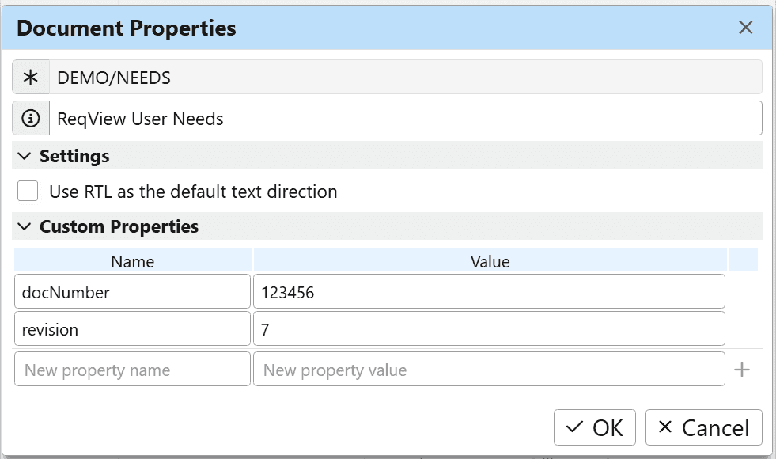The height and width of the screenshot is (459, 776).
Task: Click the RTL default text direction label
Action: 193,192
